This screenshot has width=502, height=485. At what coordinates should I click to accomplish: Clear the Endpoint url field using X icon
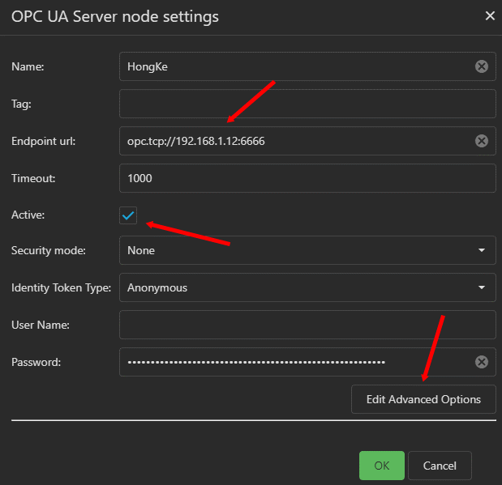point(481,141)
